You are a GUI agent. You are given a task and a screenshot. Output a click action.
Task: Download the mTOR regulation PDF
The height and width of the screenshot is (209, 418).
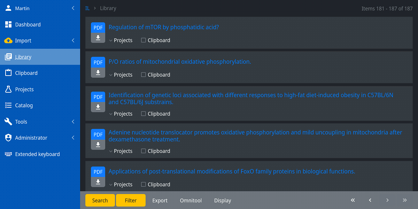click(x=98, y=38)
